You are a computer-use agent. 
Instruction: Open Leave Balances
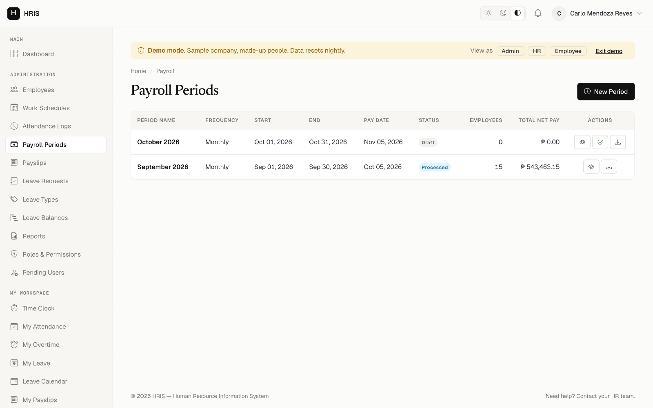[x=56, y=218]
